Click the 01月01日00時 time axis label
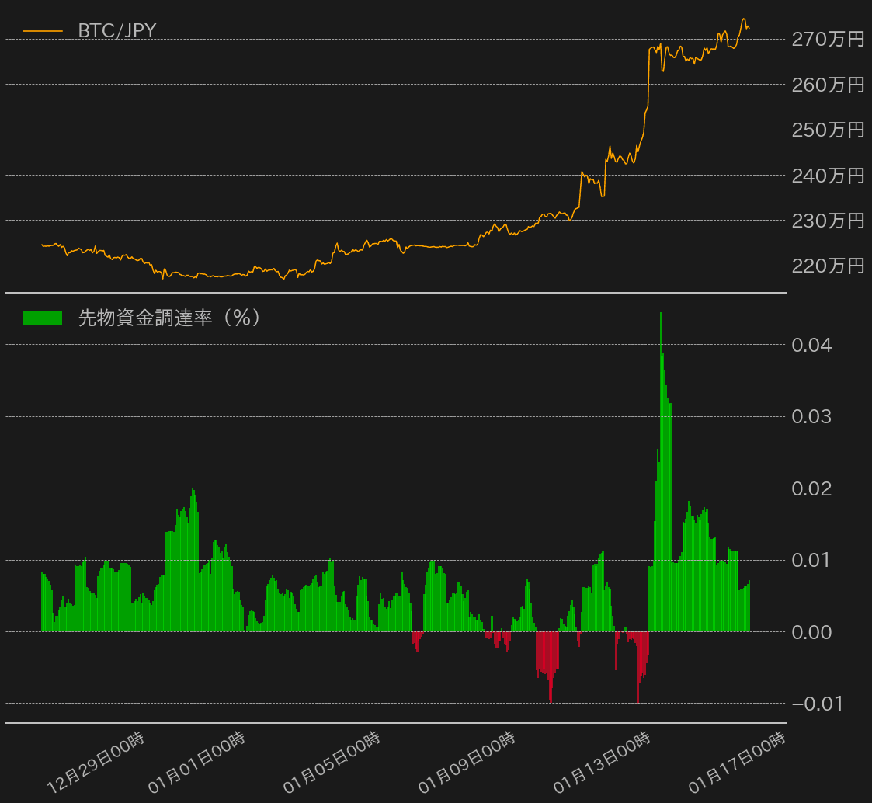Image resolution: width=872 pixels, height=803 pixels. [x=196, y=763]
